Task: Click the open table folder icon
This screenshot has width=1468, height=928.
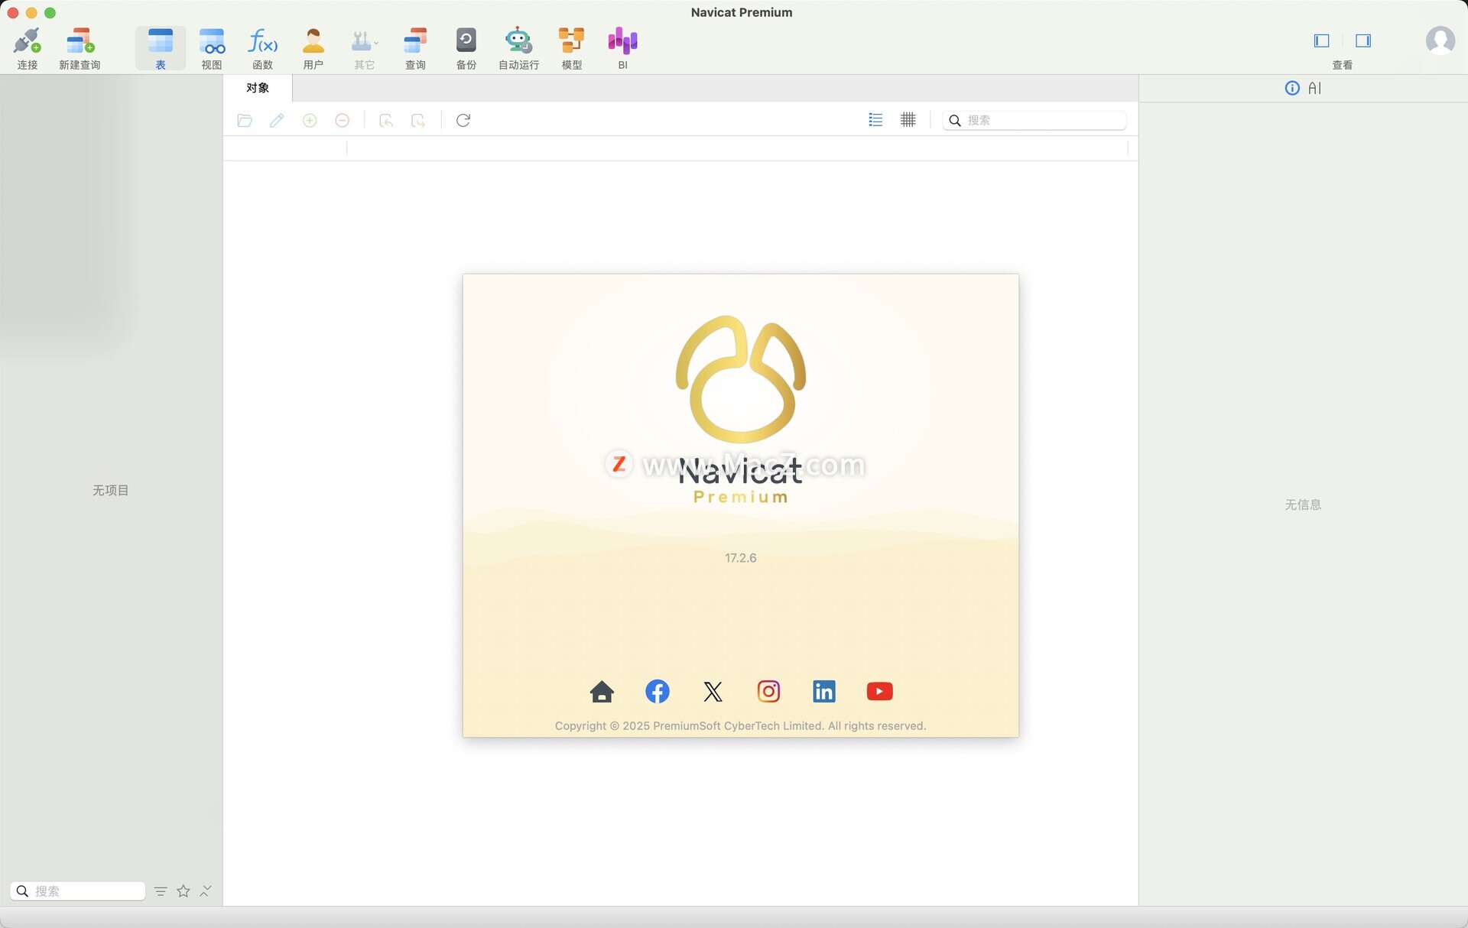Action: [245, 120]
